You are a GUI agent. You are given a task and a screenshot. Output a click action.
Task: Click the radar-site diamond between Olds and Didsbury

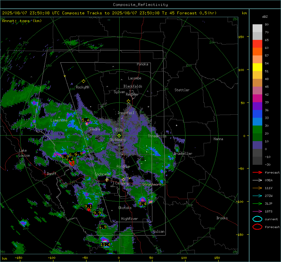(119, 136)
